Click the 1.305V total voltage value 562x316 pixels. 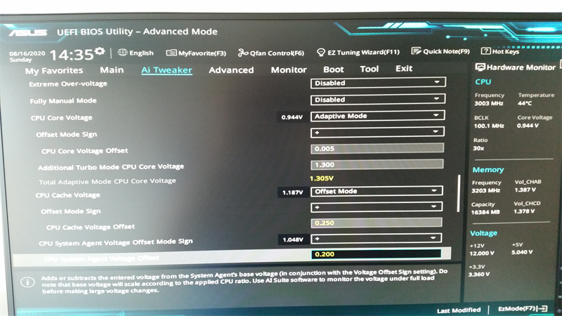322,178
